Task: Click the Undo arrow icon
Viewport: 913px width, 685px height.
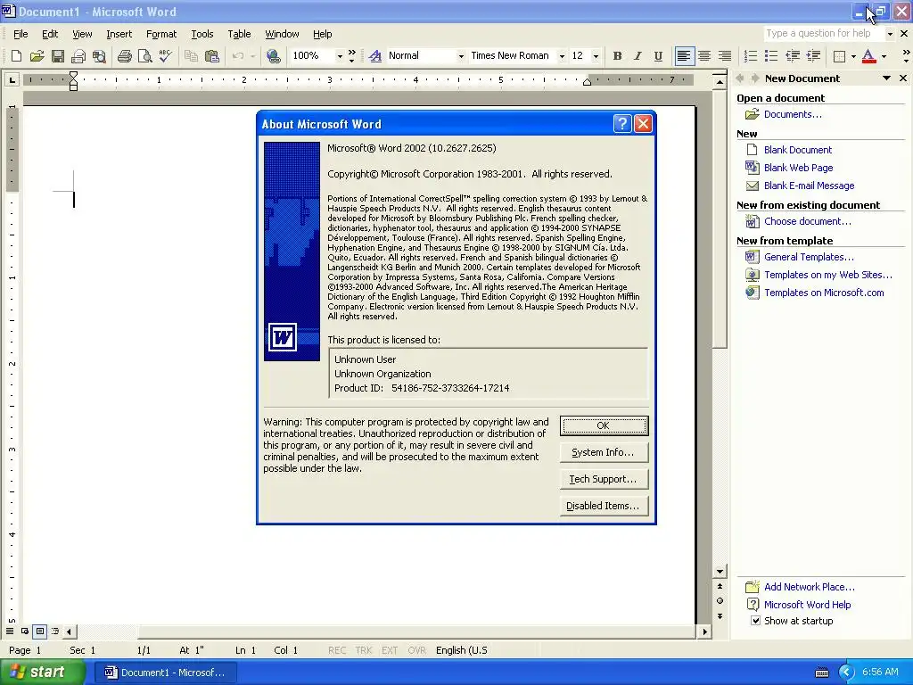Action: [237, 56]
